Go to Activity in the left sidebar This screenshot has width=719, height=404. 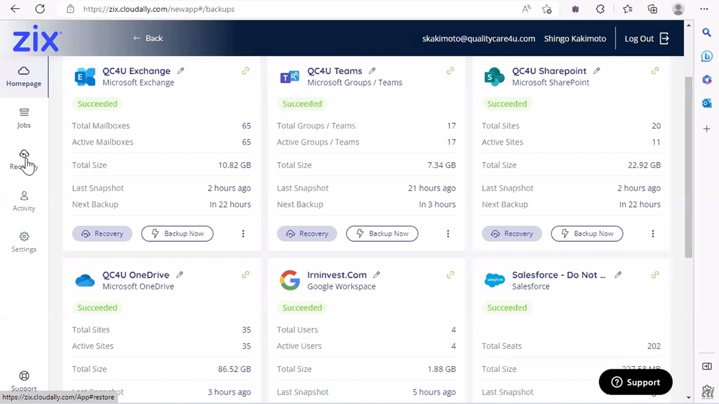[x=24, y=201]
